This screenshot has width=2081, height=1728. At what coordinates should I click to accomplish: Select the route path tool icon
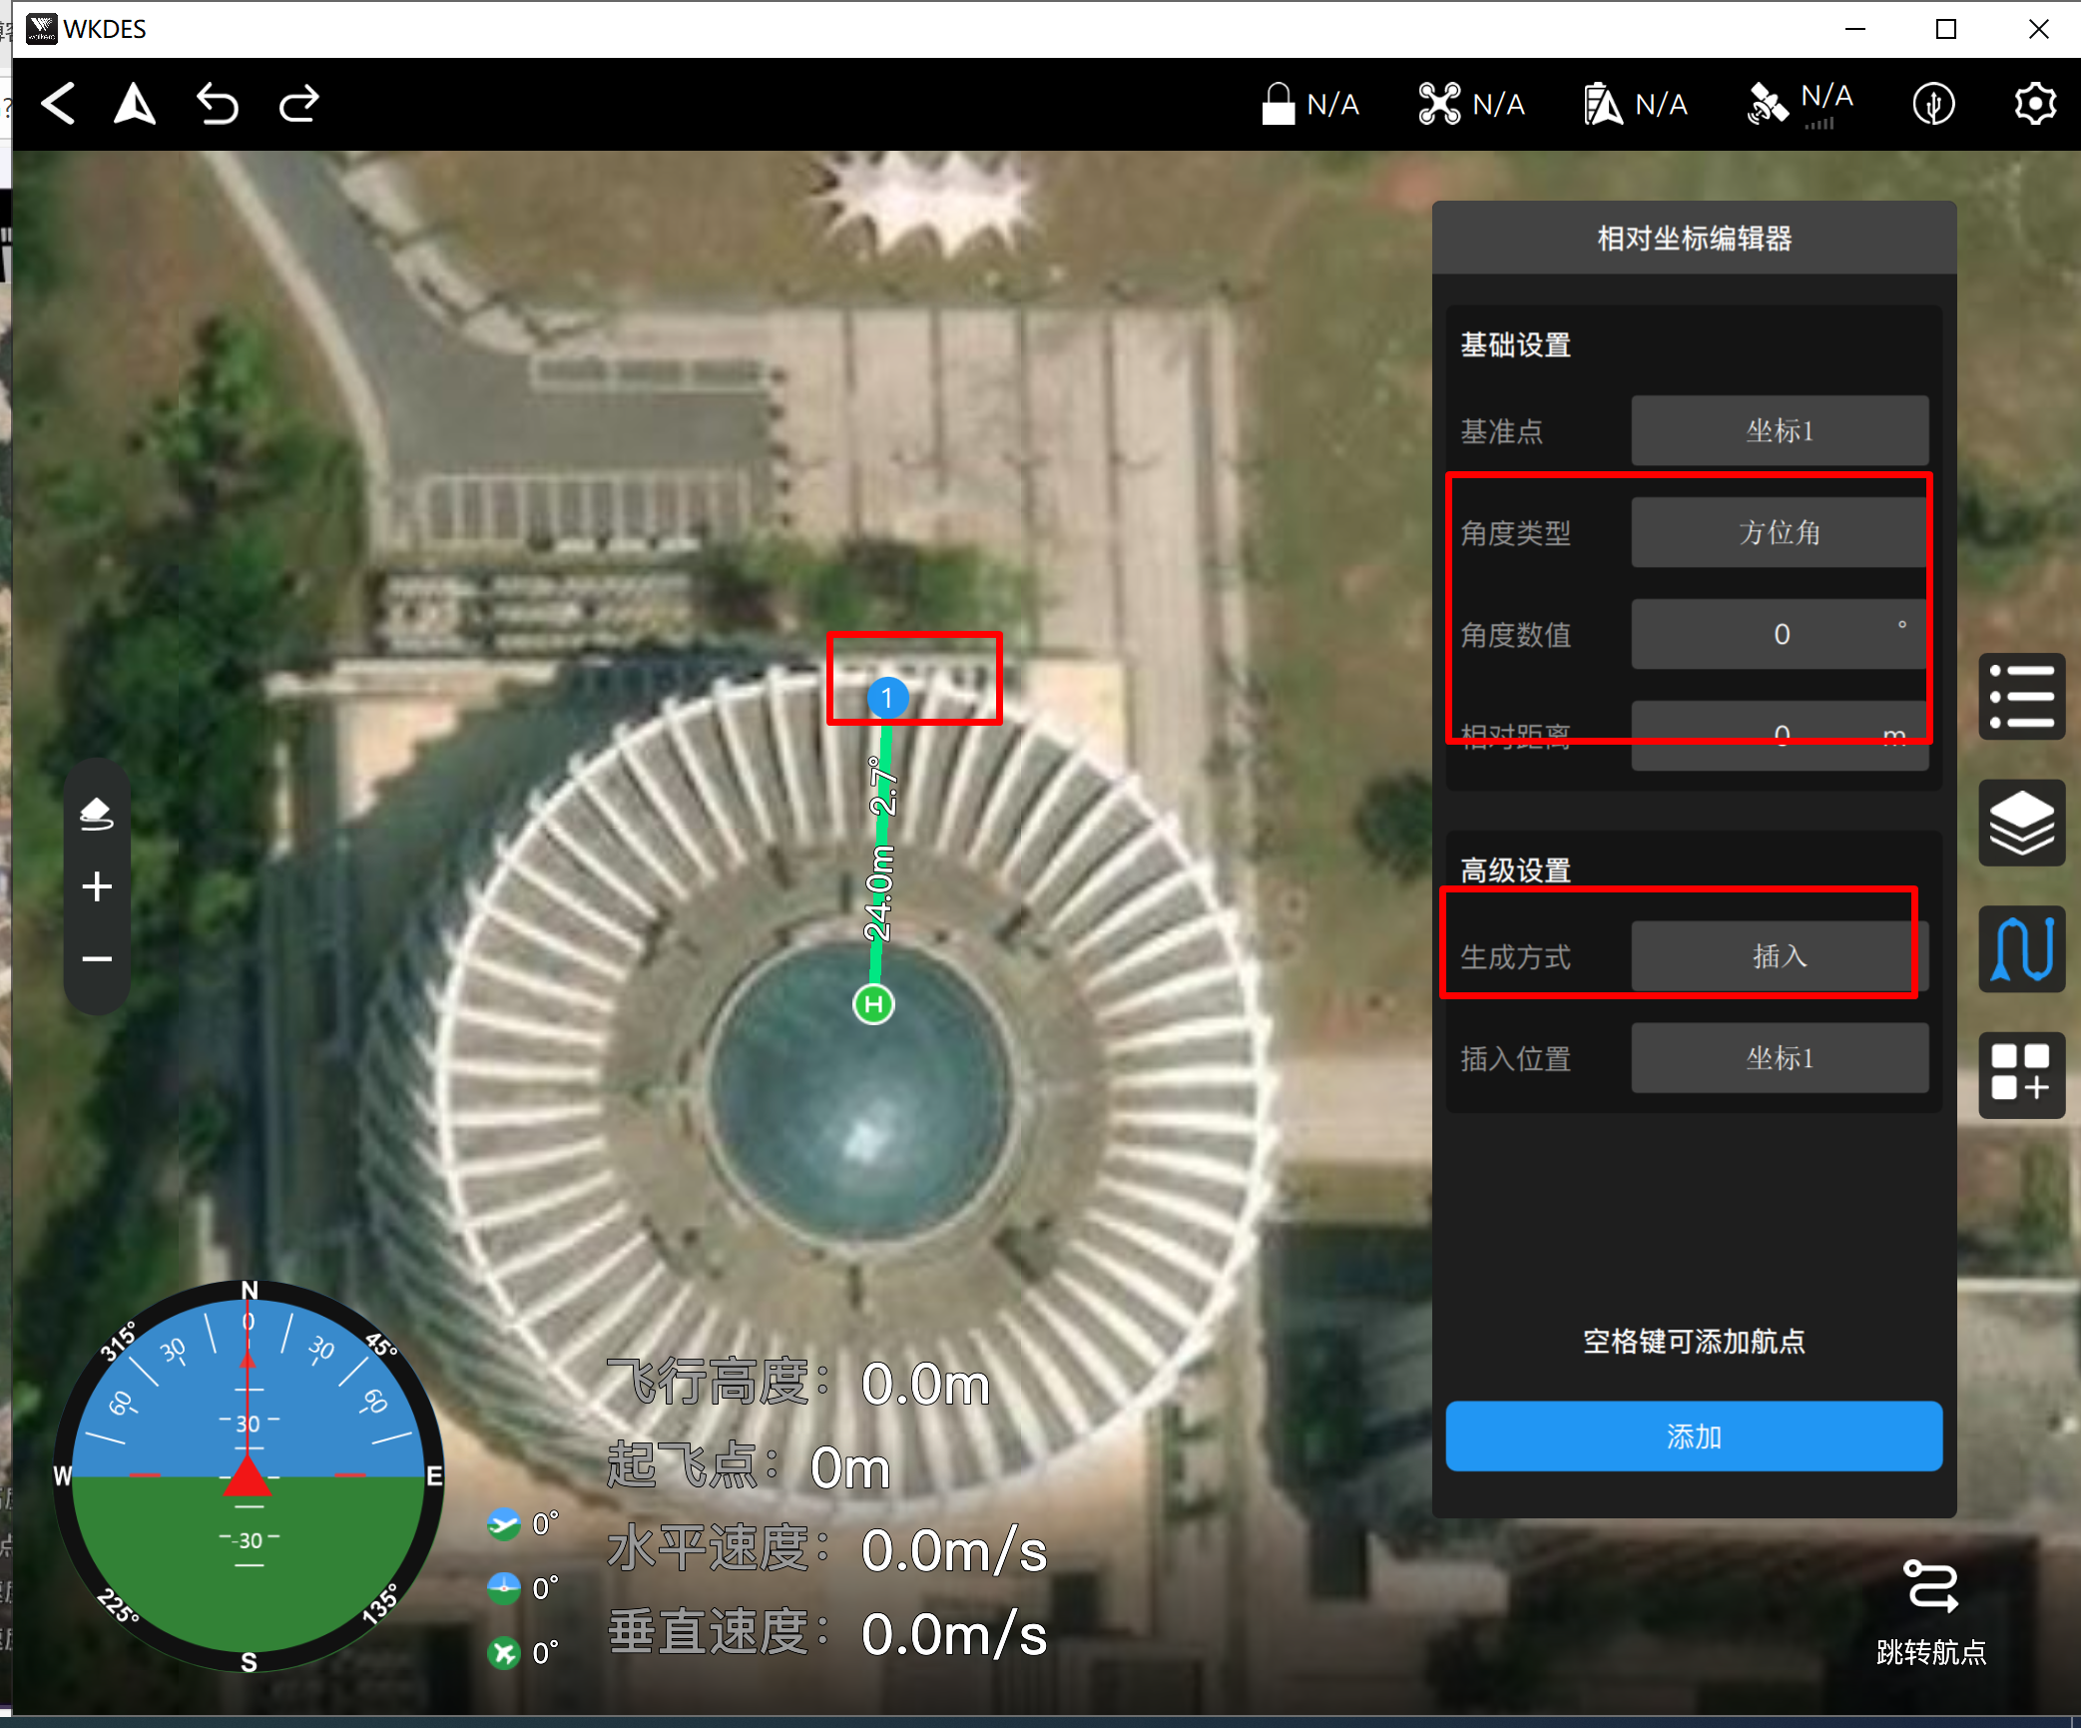[2021, 948]
